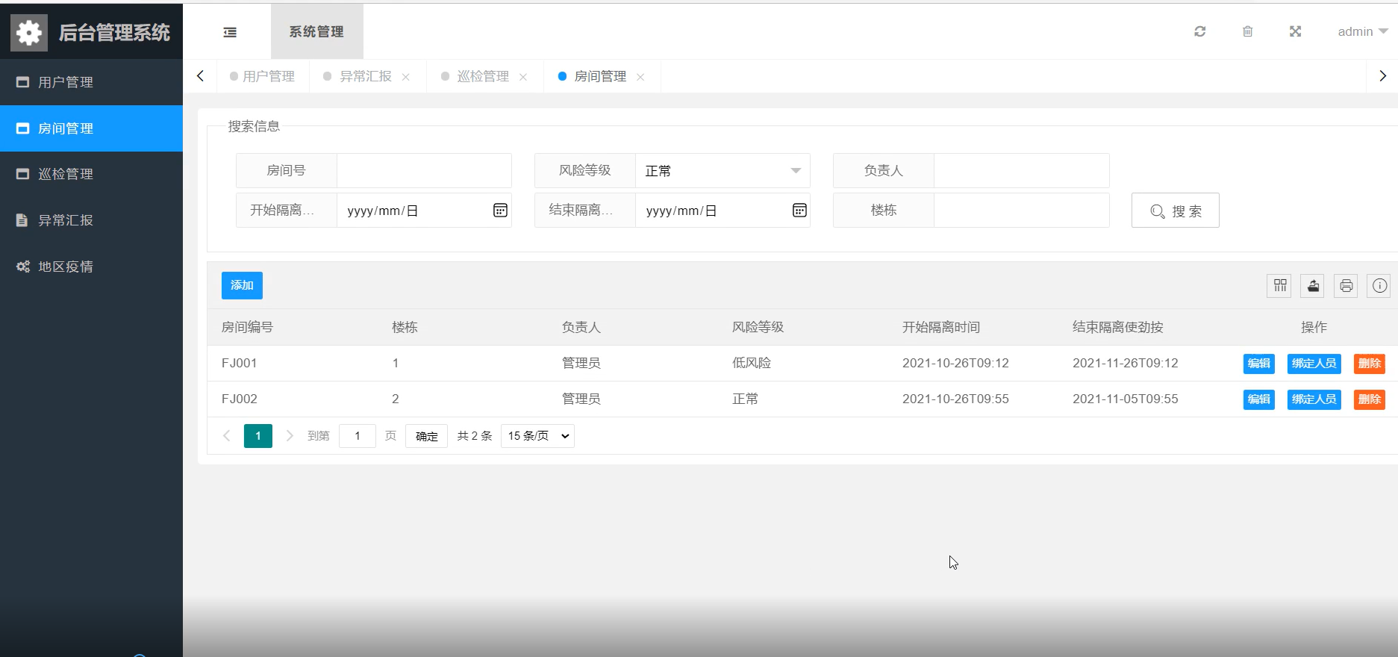Image resolution: width=1398 pixels, height=657 pixels.
Task: Click 删除 for room FJ002
Action: coord(1370,399)
